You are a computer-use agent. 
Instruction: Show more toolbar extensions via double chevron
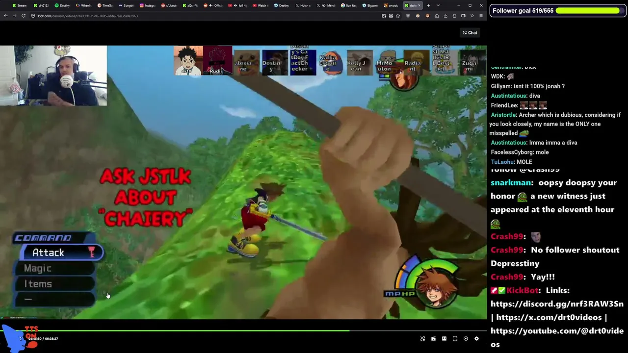[472, 16]
